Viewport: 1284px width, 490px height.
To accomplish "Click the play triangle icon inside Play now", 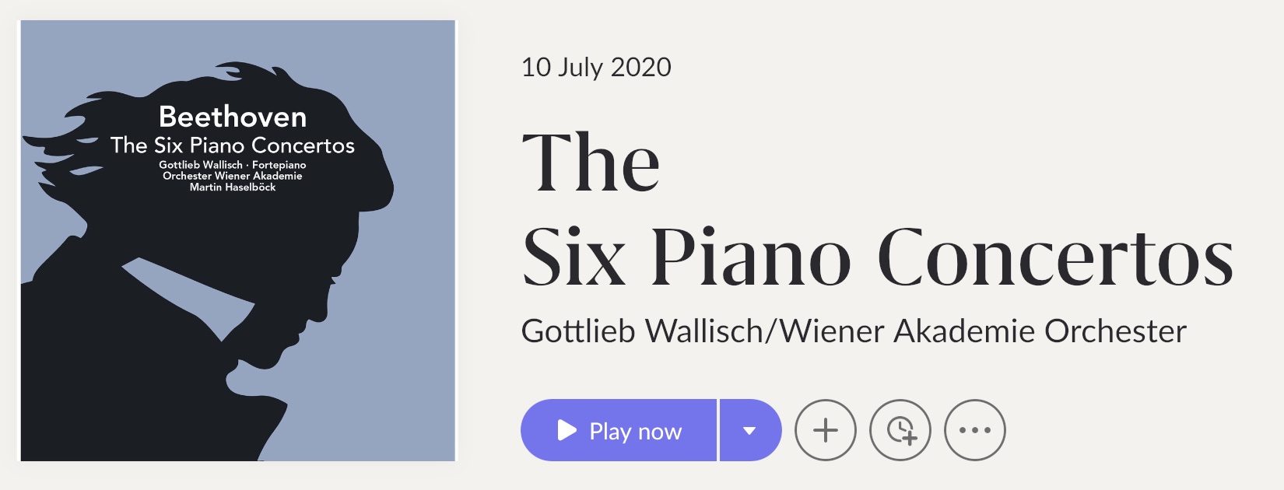I will (567, 430).
